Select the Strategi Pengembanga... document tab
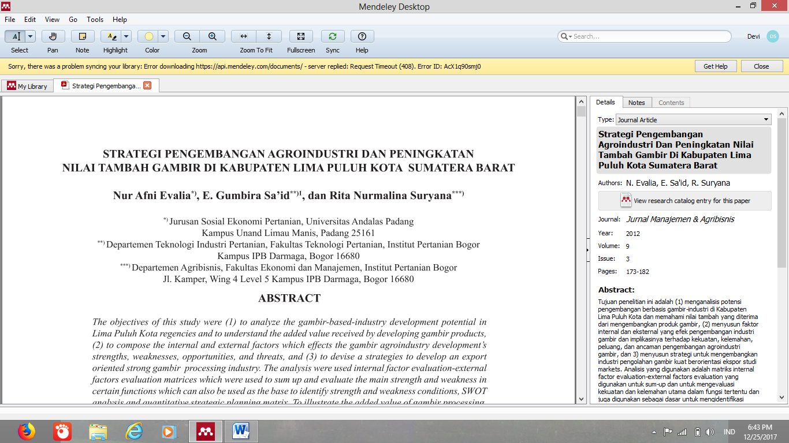789x443 pixels. pos(106,85)
